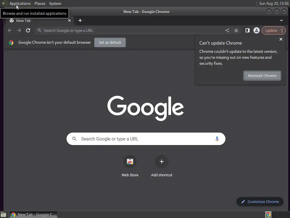290x218 pixels.
Task: Share this page icon
Action: click(227, 30)
